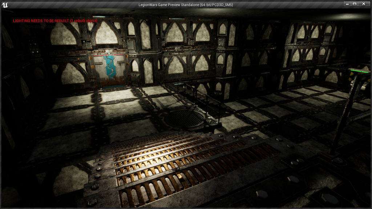The height and width of the screenshot is (209, 372).
Task: Click the red lighting needs rebuilt warning
Action: 55,21
